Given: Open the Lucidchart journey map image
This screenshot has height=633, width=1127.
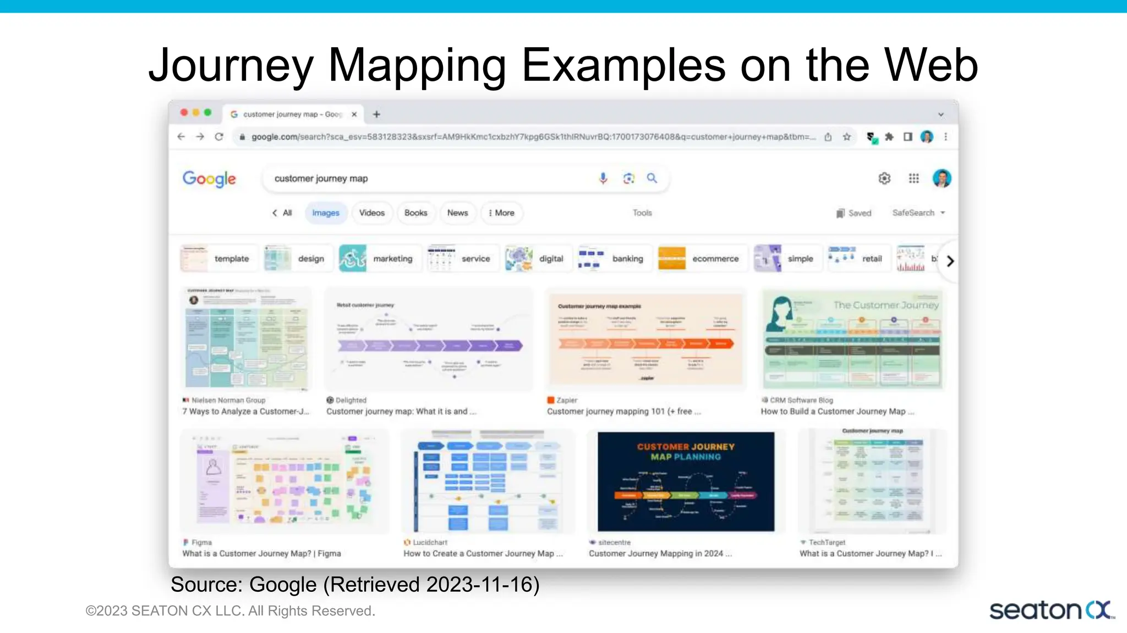Looking at the screenshot, I should coord(488,481).
